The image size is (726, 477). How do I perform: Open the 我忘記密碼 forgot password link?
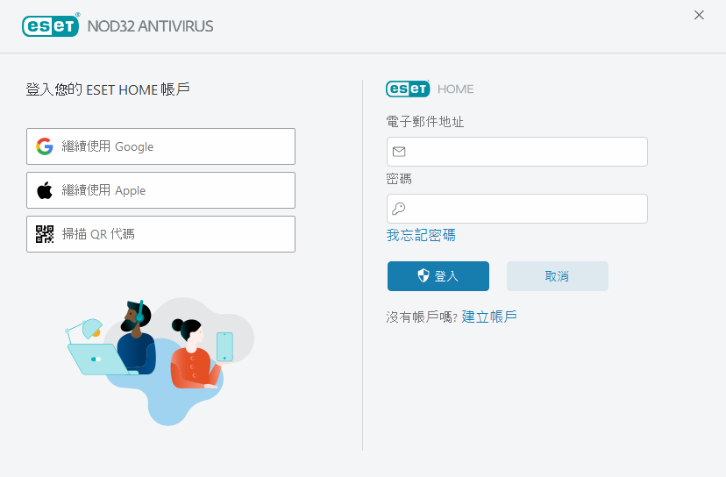tap(421, 236)
